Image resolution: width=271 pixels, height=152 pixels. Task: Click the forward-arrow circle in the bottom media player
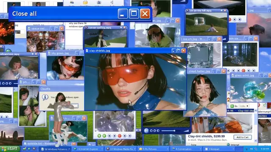[155, 131]
